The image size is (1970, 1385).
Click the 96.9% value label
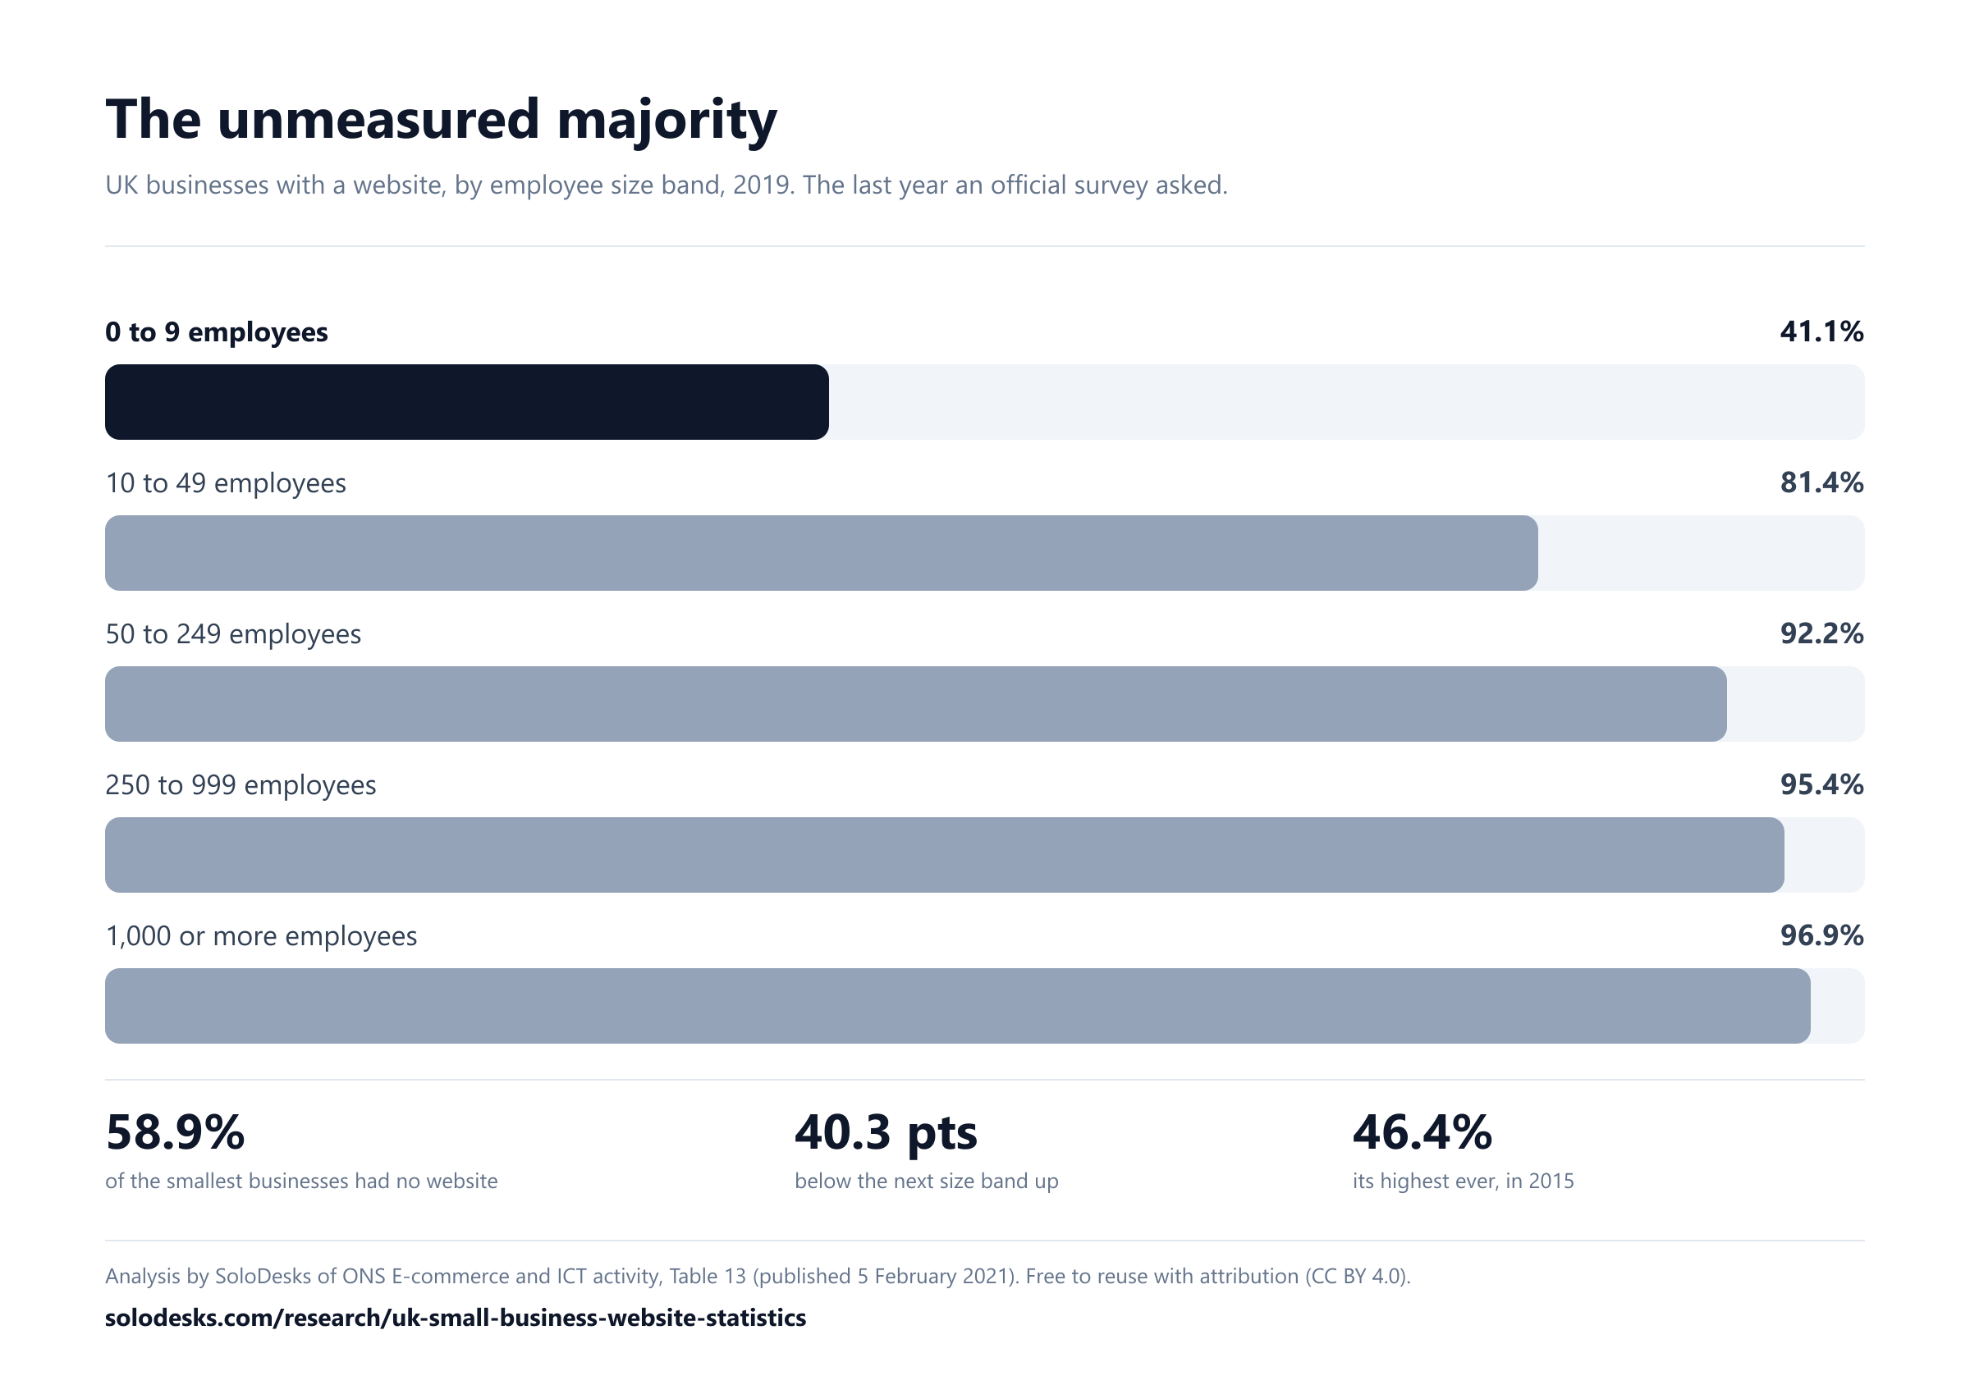pos(1821,935)
